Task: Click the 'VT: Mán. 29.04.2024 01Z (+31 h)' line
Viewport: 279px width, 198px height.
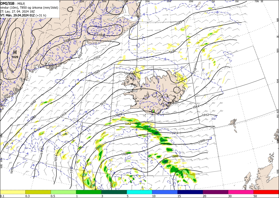Action: [x=23, y=15]
